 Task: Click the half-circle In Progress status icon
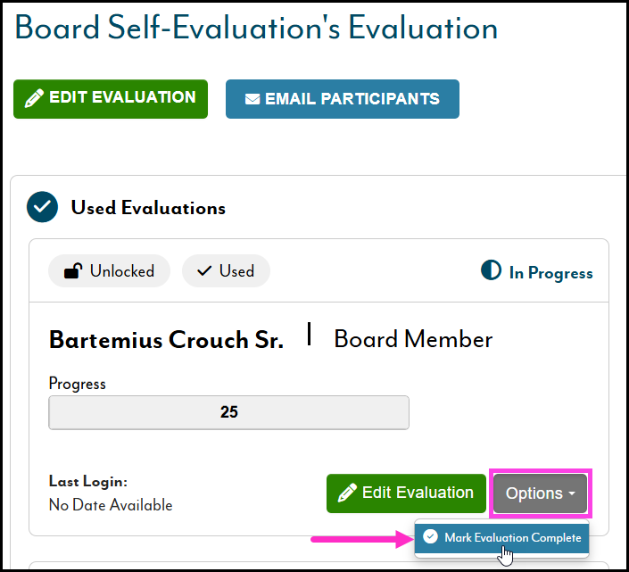tap(491, 271)
